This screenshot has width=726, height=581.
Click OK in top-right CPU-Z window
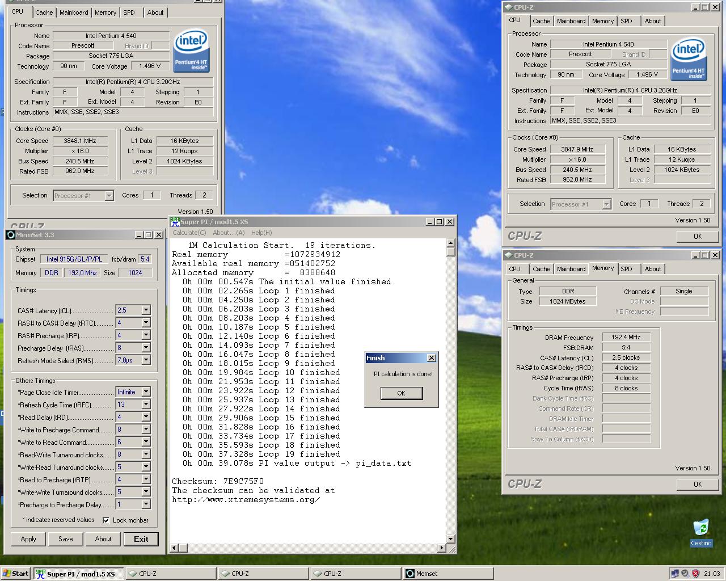(x=698, y=237)
